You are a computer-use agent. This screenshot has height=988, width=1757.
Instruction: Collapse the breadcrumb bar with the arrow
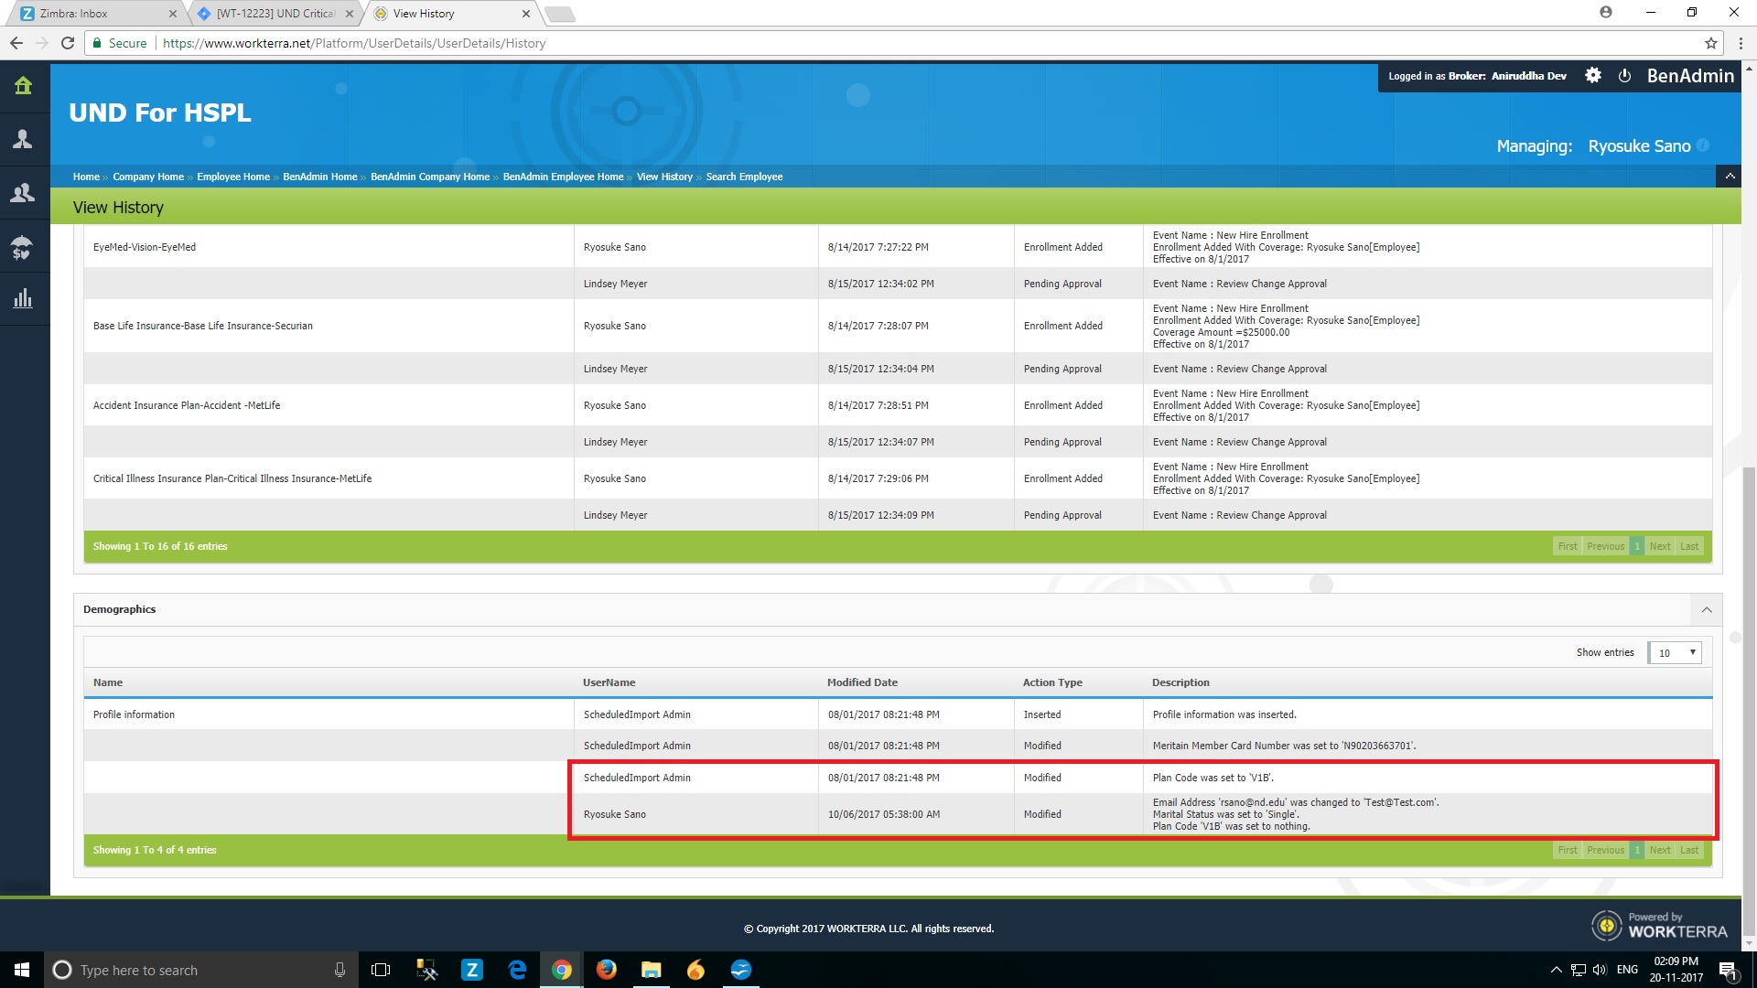click(x=1729, y=176)
